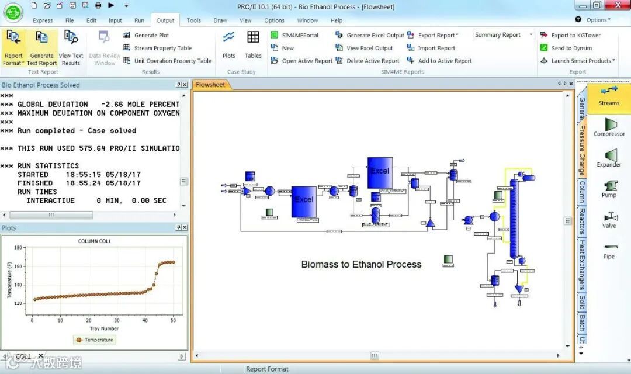
Task: Click the Run play arrow in quick access
Action: point(111,5)
